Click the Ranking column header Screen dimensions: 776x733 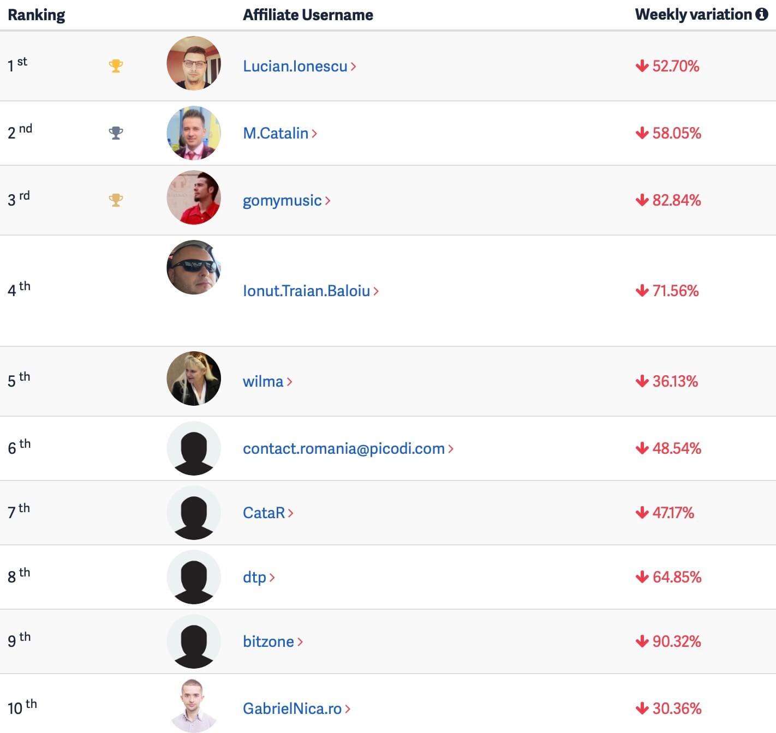(x=37, y=15)
